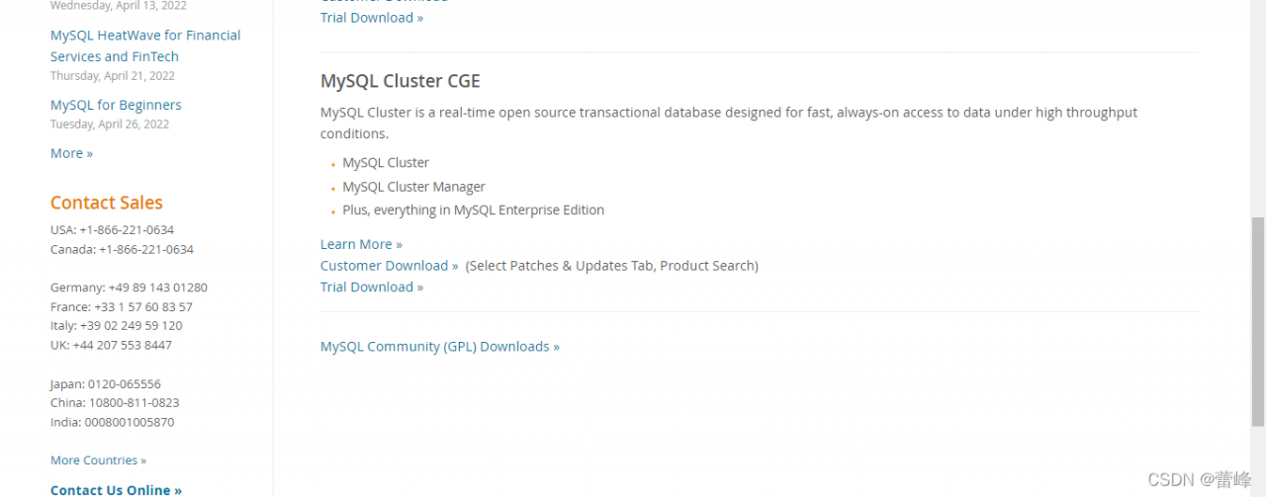
Task: Click the orange Contact Sales heading
Action: [x=106, y=203]
